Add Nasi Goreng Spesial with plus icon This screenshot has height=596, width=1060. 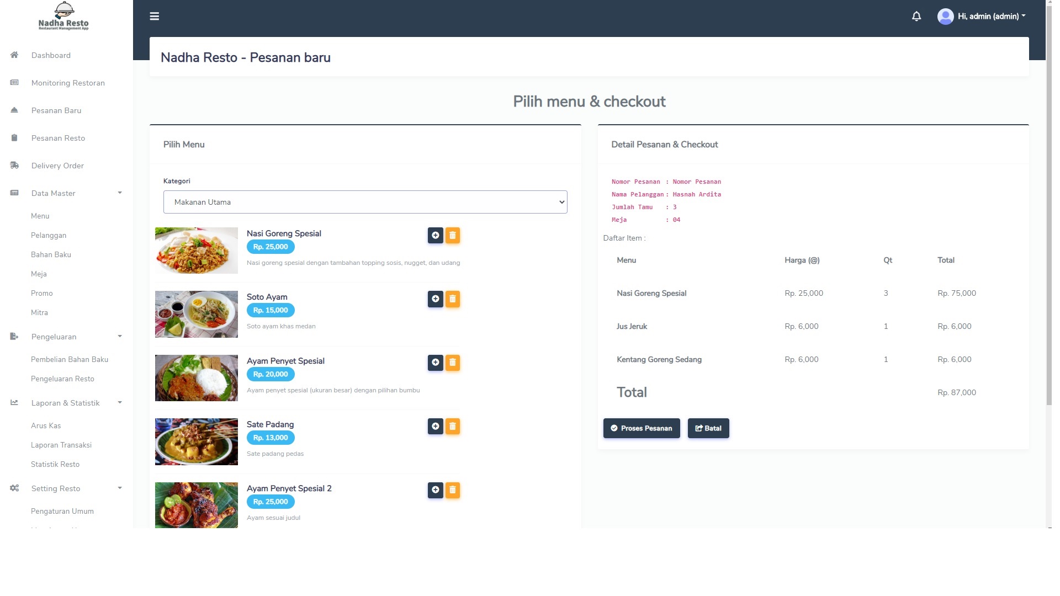tap(435, 236)
